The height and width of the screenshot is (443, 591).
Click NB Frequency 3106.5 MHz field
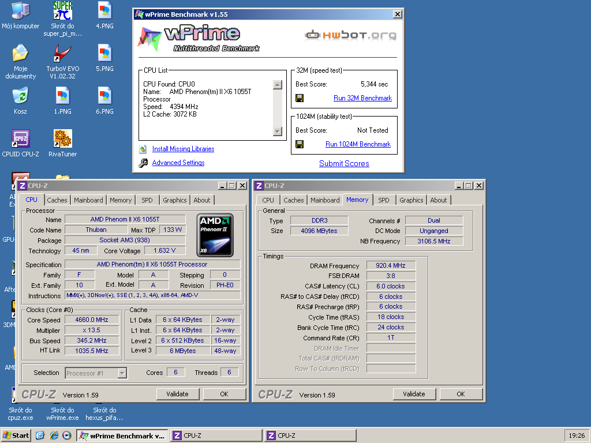coord(434,241)
